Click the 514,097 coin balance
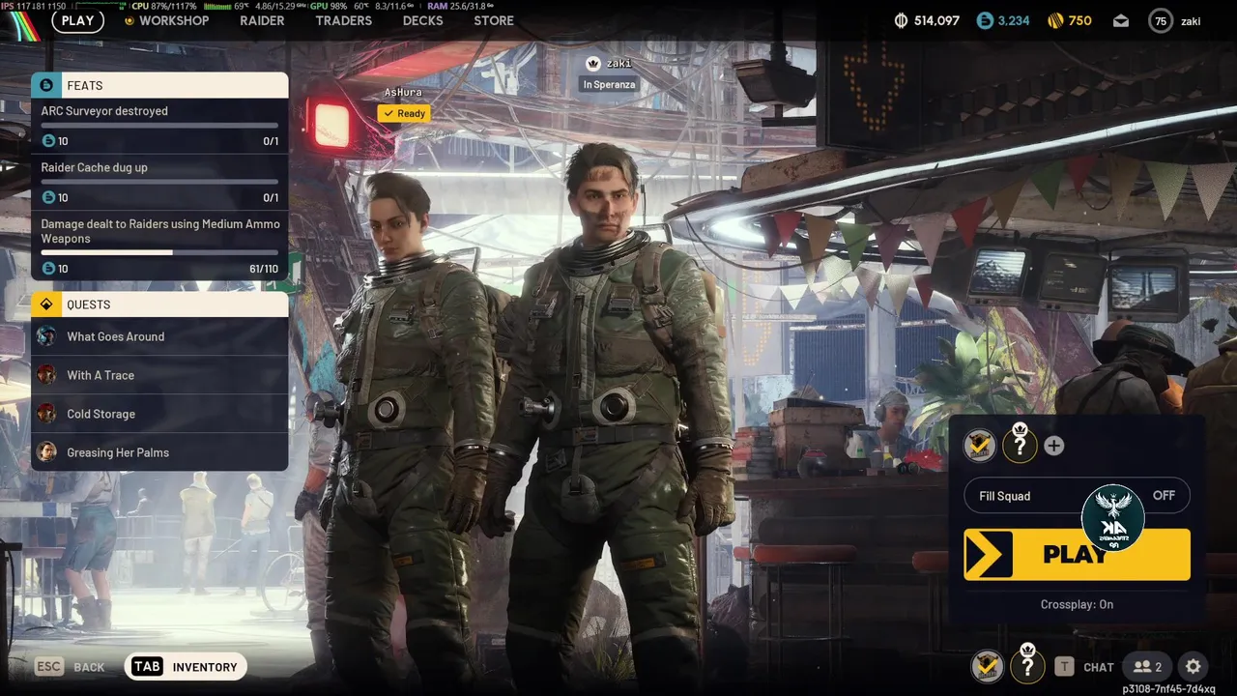This screenshot has width=1237, height=696. point(937,20)
